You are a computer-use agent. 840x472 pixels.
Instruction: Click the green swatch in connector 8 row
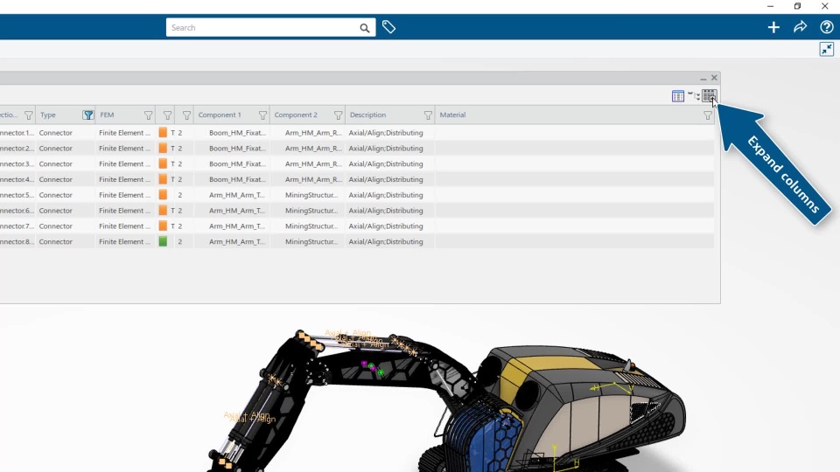[163, 242]
